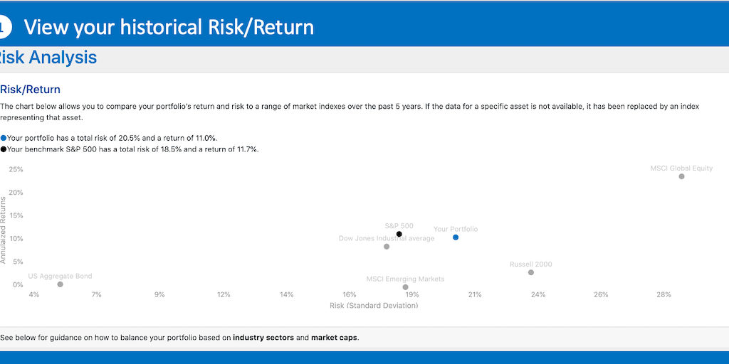Screen dimensions: 729x364
Task: Click the View your historical Risk/Return title
Action: pyautogui.click(x=169, y=27)
